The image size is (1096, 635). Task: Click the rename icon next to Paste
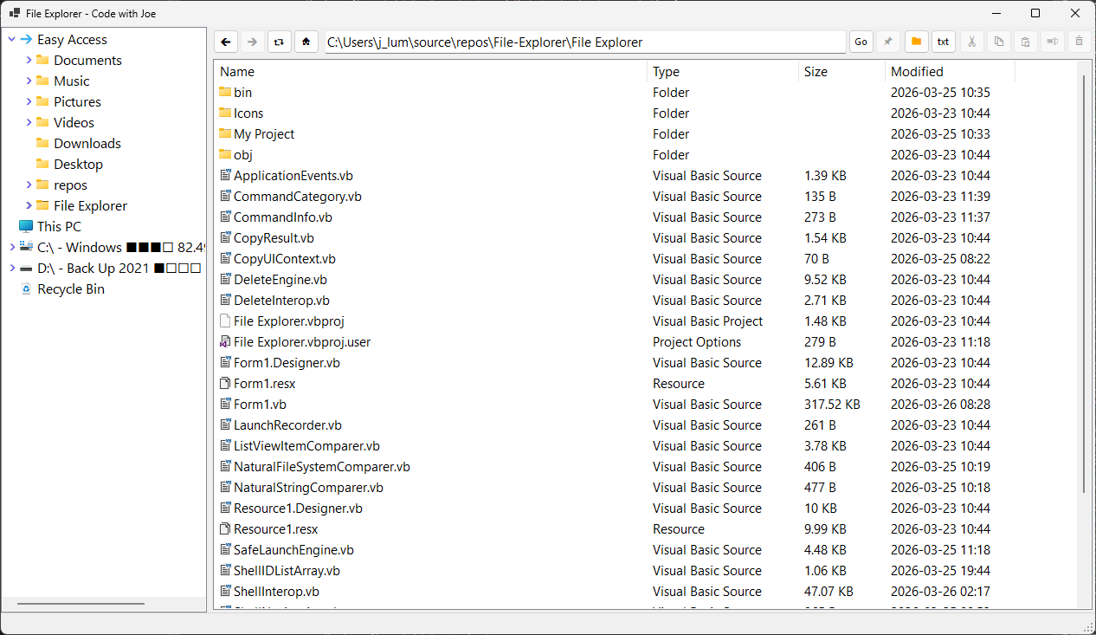pyautogui.click(x=1052, y=42)
